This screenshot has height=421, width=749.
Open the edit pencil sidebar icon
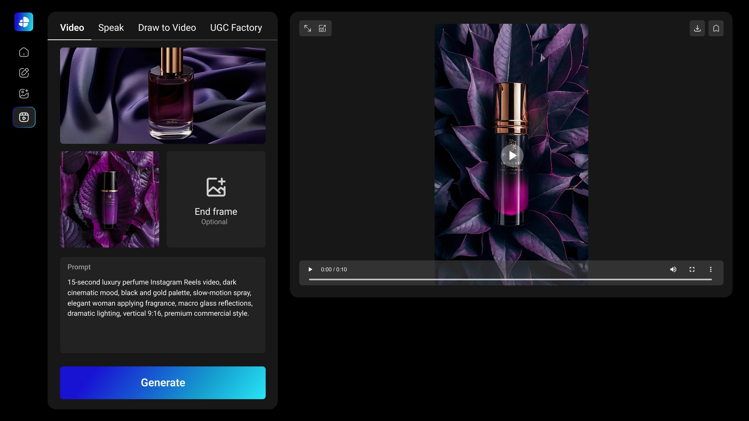click(24, 73)
